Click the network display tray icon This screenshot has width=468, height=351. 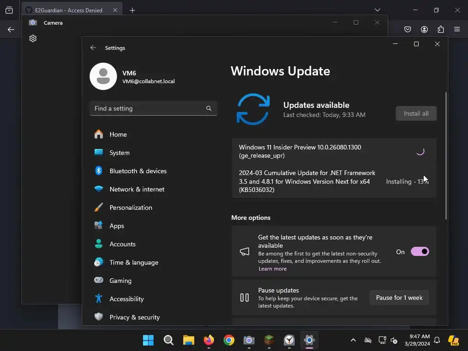point(382,340)
